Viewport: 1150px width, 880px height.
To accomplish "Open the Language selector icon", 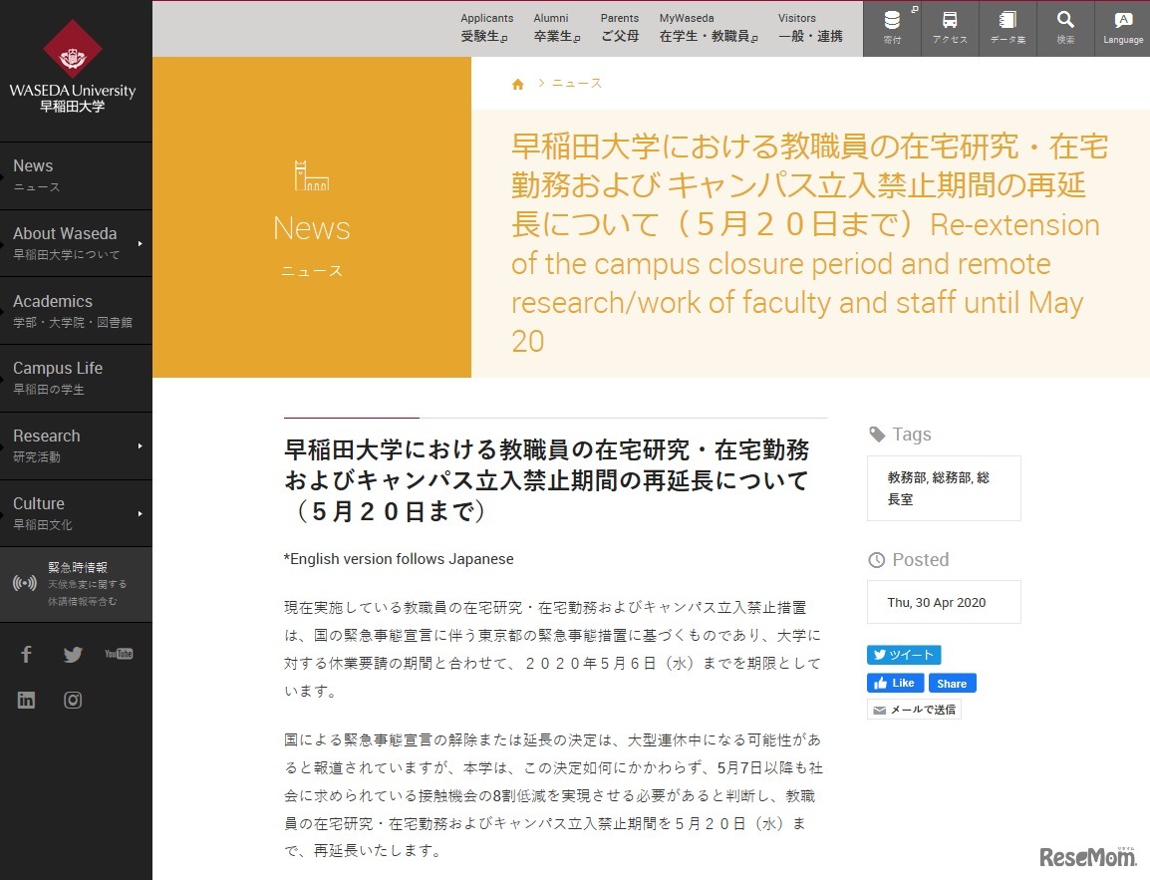I will (x=1123, y=22).
